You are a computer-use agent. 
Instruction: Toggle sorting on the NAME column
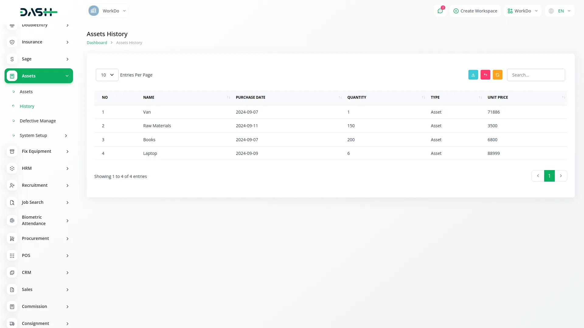[228, 97]
